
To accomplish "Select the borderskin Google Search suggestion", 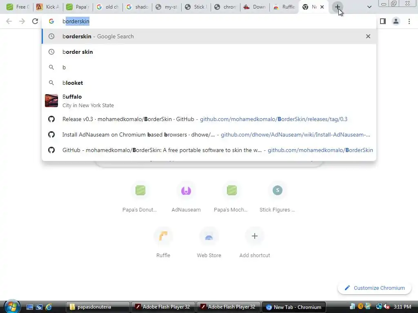I will click(x=209, y=36).
